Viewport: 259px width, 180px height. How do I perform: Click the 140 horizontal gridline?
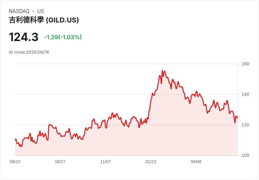[126, 94]
